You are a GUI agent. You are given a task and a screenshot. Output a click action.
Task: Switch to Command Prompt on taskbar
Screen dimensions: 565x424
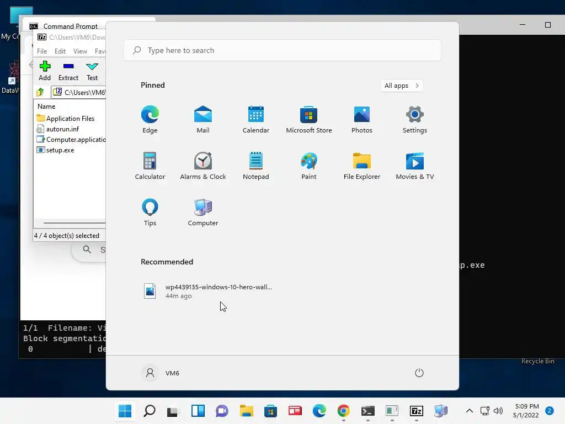pyautogui.click(x=368, y=411)
